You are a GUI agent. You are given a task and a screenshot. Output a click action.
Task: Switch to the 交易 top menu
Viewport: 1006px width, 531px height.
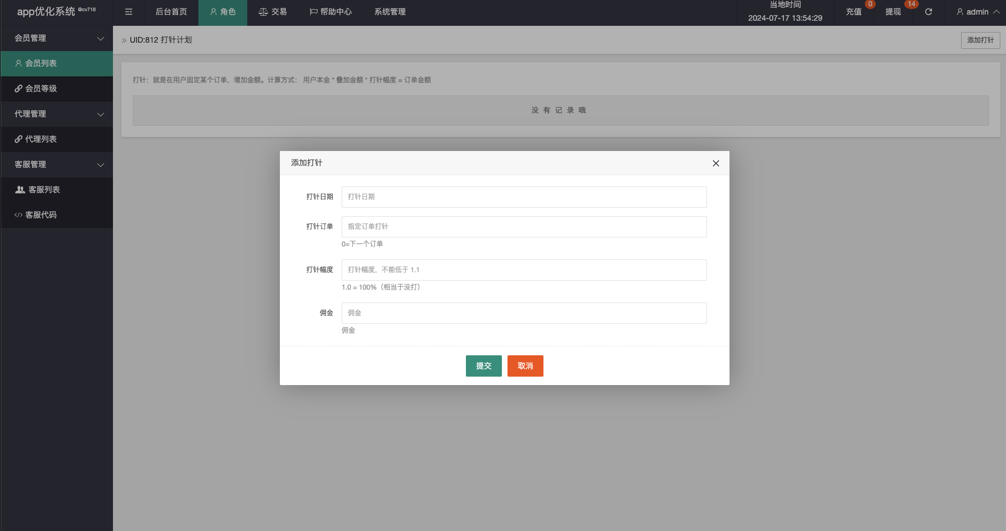tap(273, 12)
